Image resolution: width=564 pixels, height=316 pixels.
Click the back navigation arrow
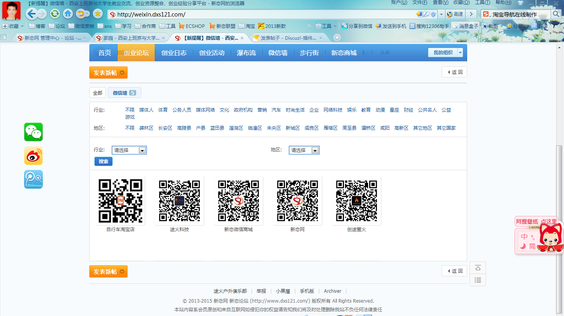pyautogui.click(x=31, y=13)
